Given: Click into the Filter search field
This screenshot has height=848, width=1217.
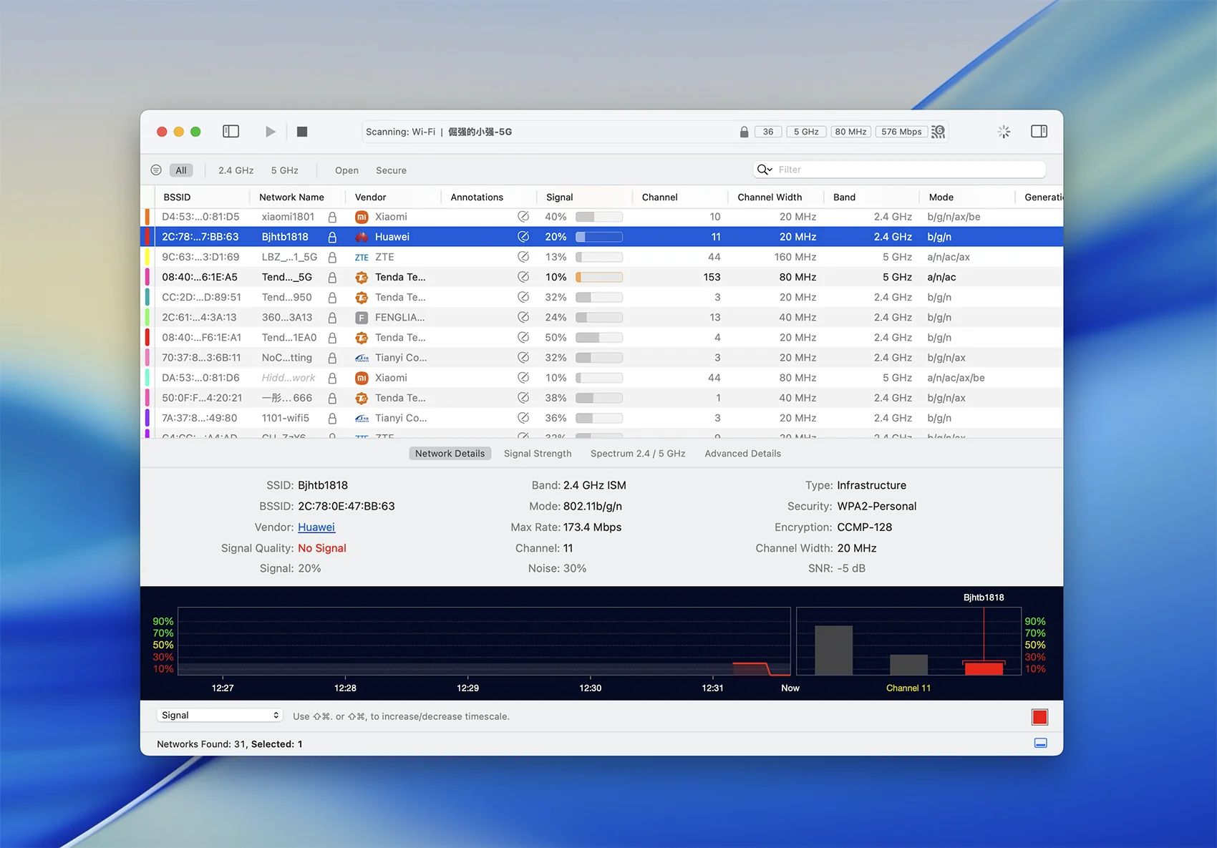Looking at the screenshot, I should click(908, 170).
